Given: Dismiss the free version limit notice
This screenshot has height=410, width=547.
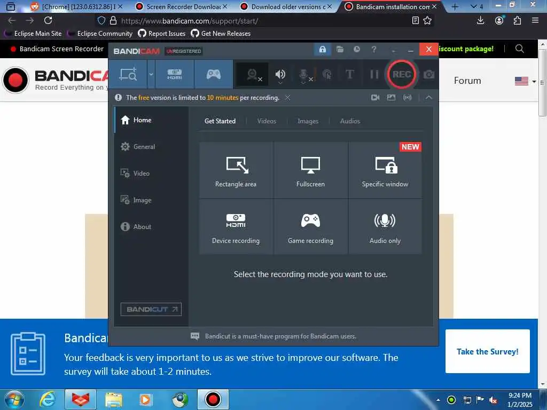Looking at the screenshot, I should tap(288, 98).
